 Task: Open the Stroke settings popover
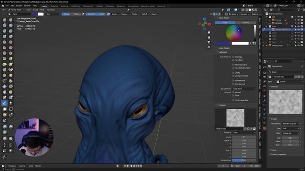tap(135, 14)
